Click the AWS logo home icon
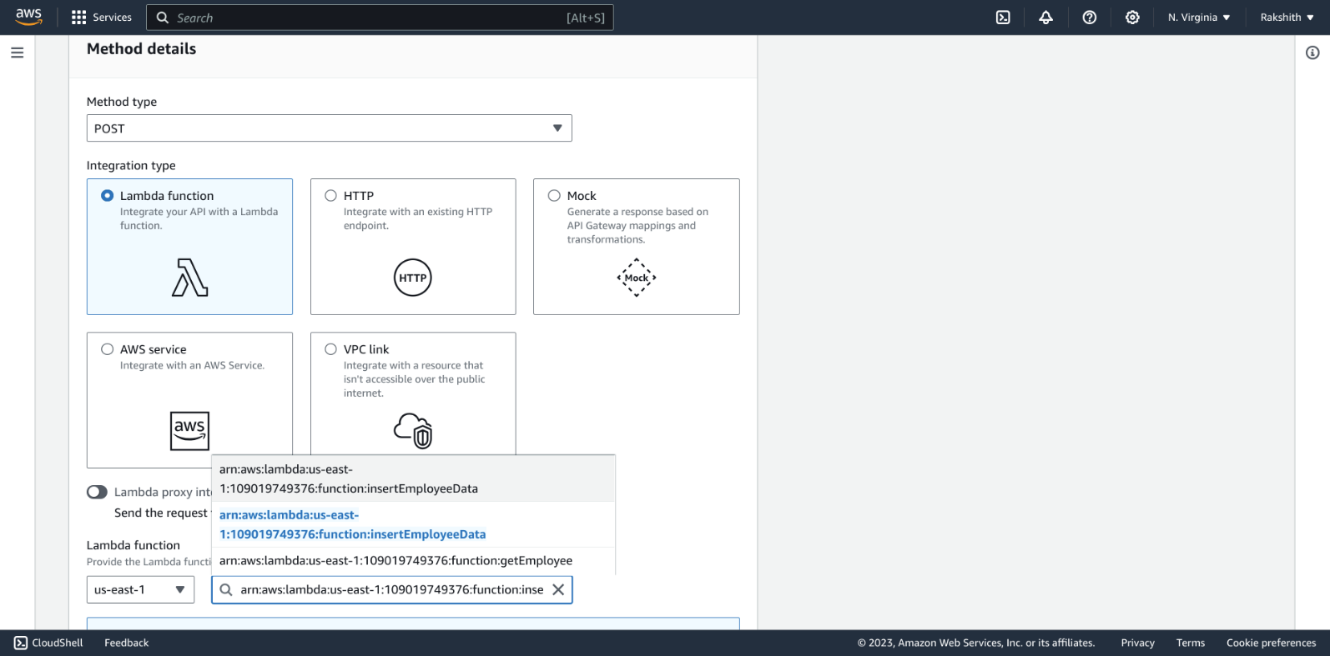This screenshot has height=656, width=1330. tap(28, 17)
